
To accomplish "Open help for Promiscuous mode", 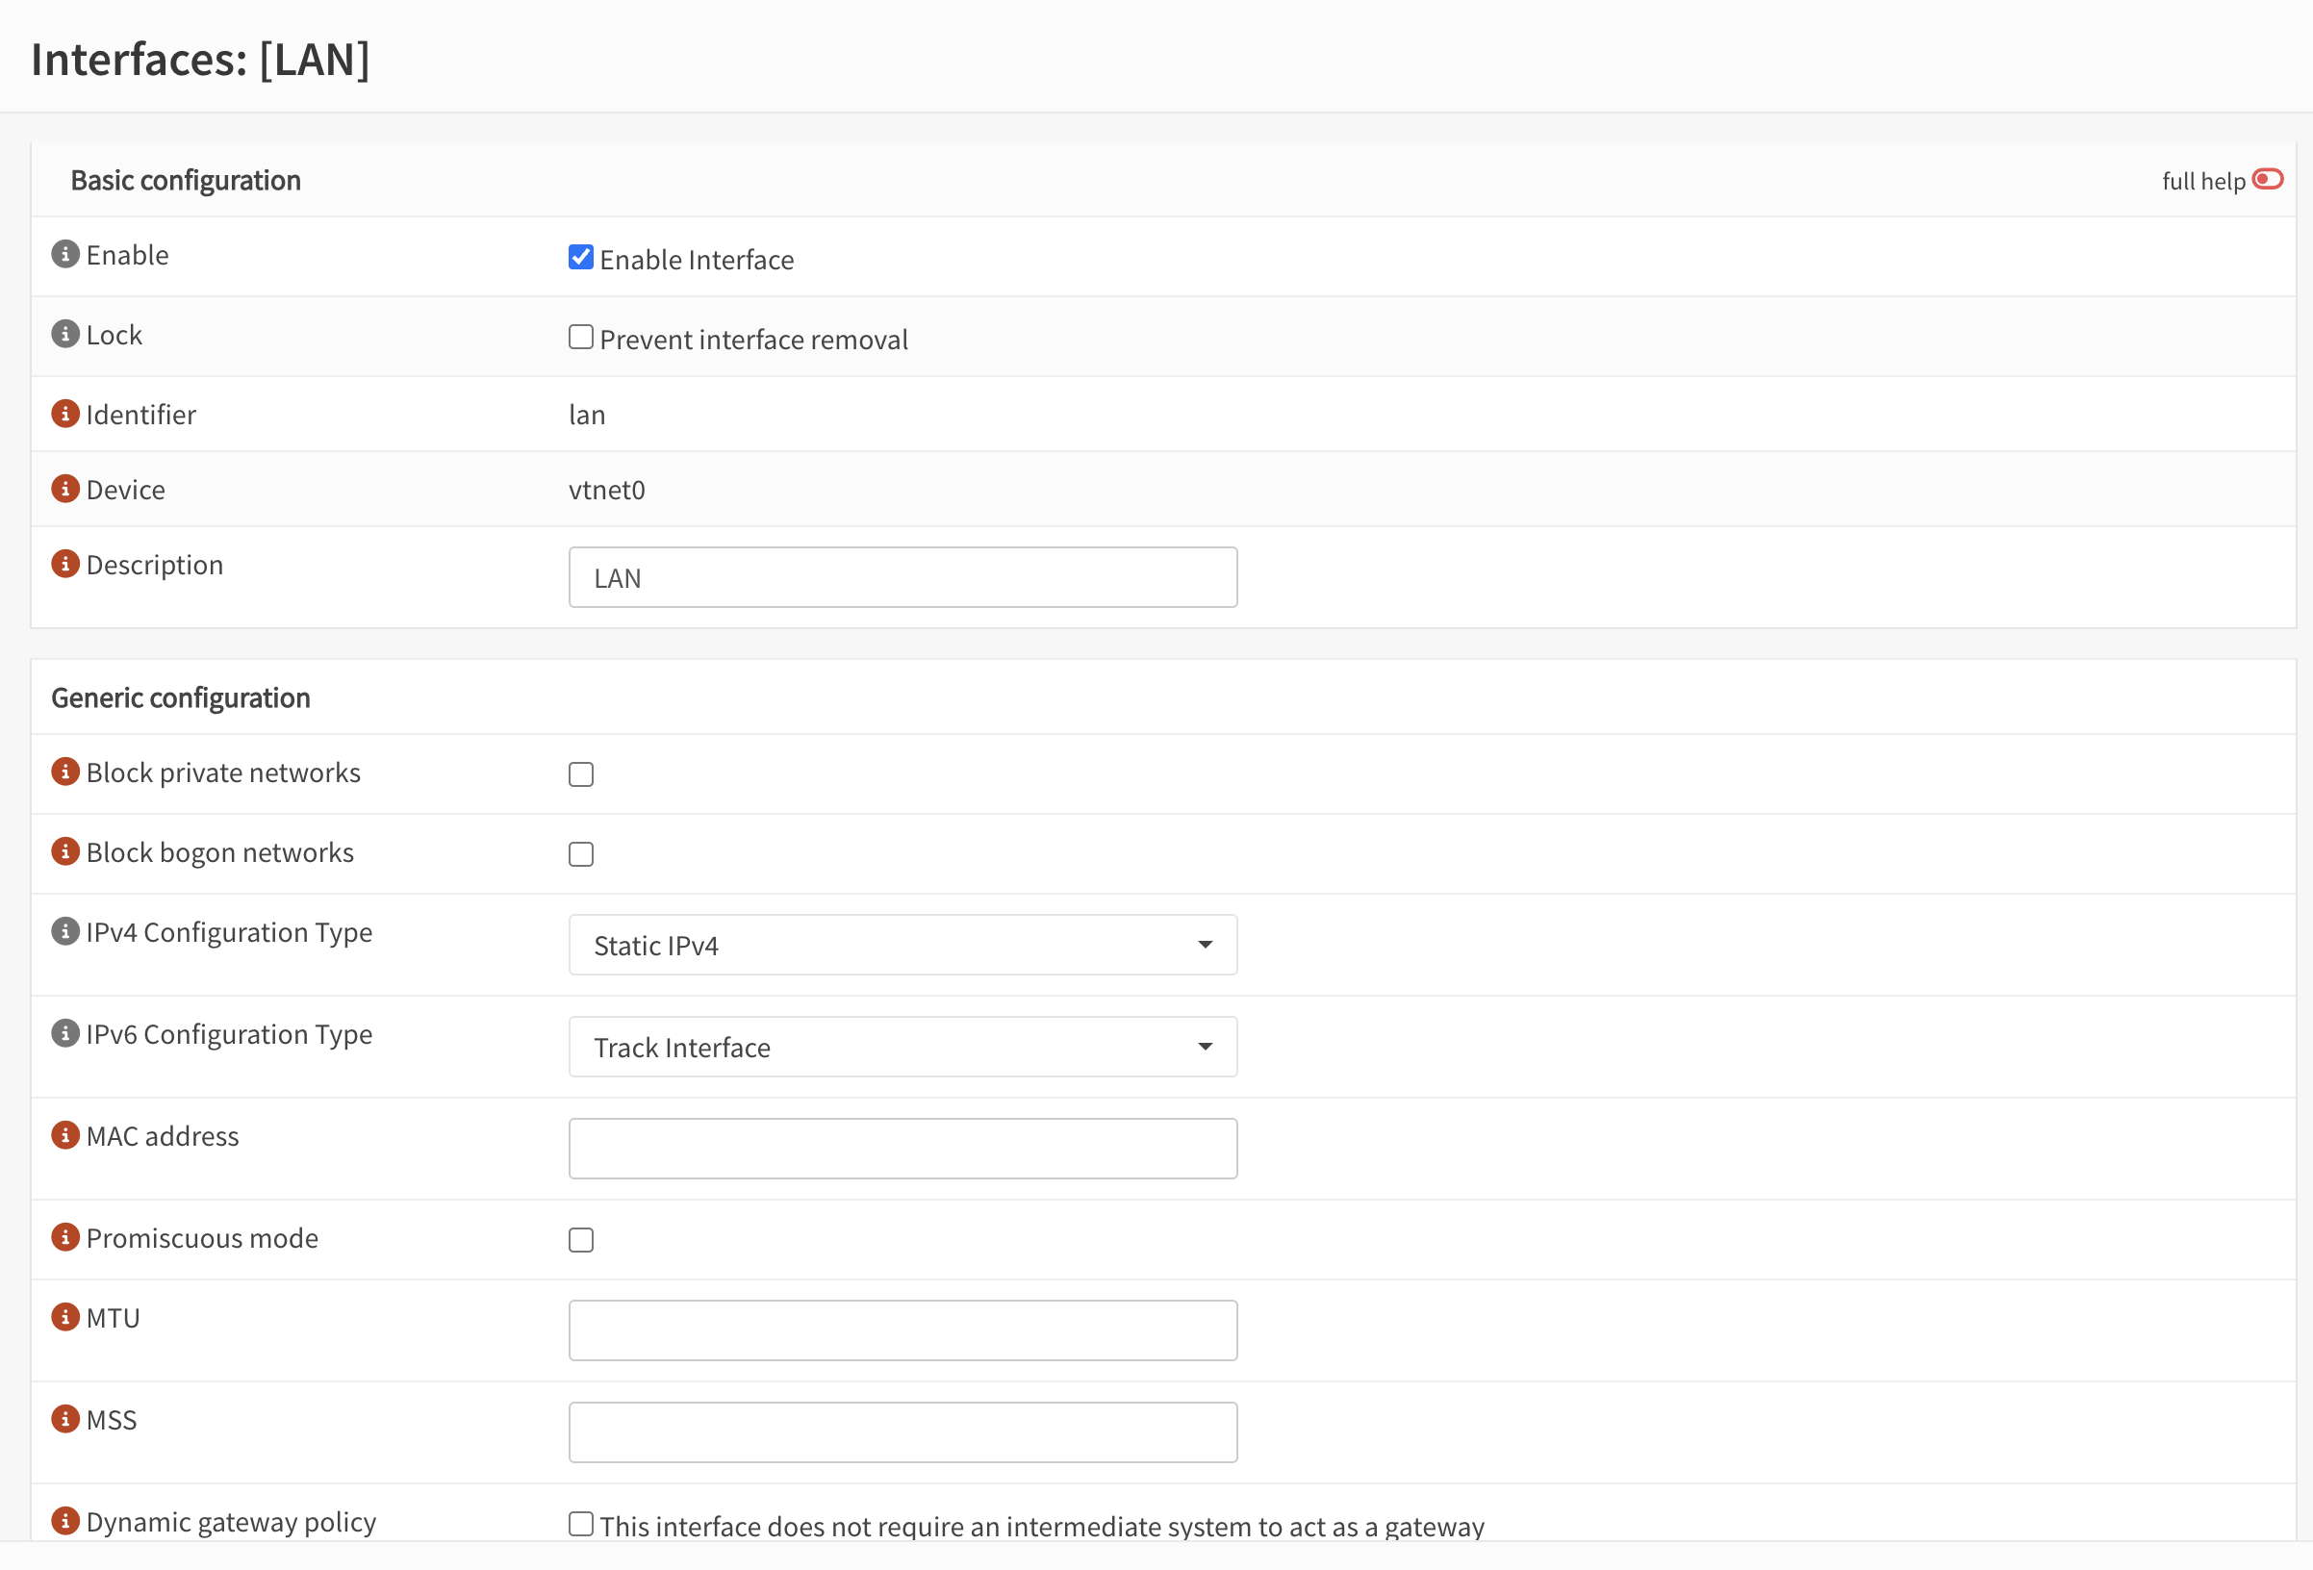I will (64, 1237).
